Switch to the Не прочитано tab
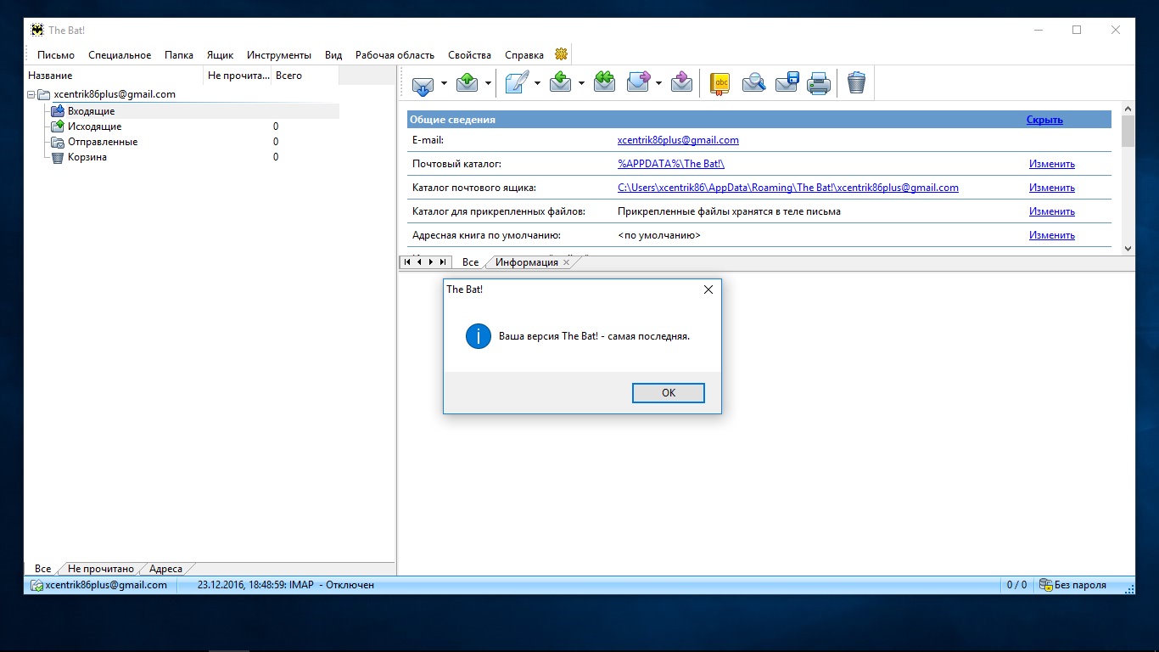1159x652 pixels. (x=101, y=569)
